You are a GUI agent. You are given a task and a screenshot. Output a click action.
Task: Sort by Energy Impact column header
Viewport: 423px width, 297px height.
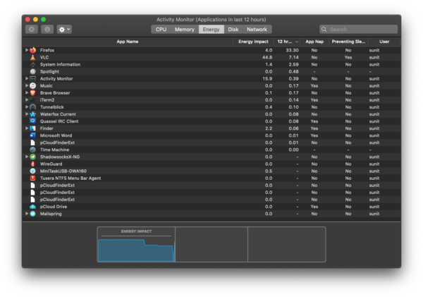click(252, 42)
